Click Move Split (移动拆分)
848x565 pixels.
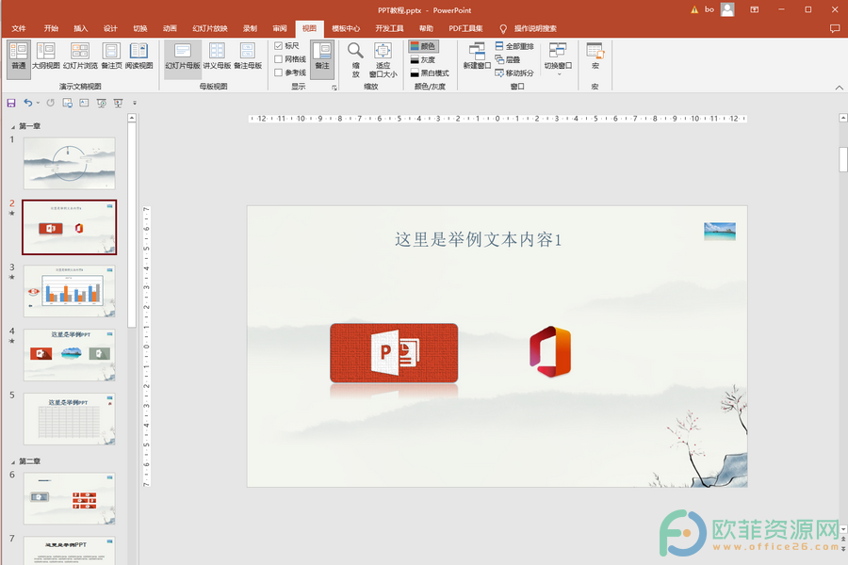point(514,73)
